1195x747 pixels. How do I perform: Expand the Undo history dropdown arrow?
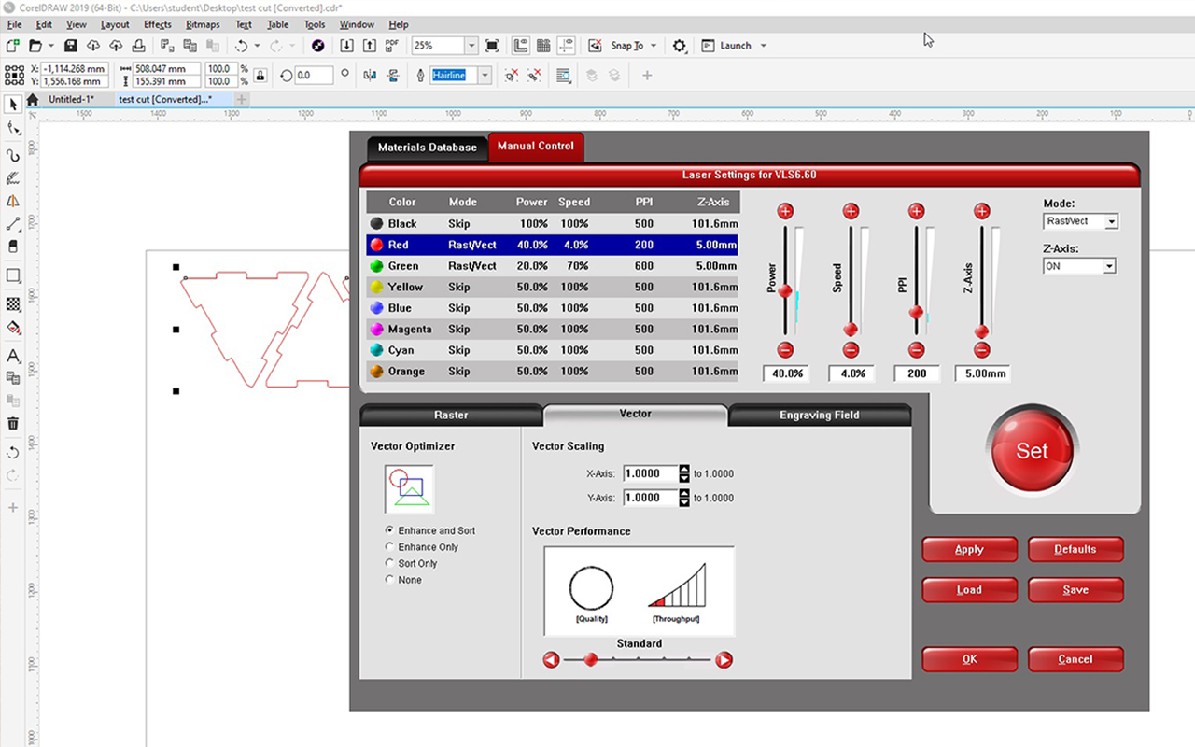coord(257,45)
